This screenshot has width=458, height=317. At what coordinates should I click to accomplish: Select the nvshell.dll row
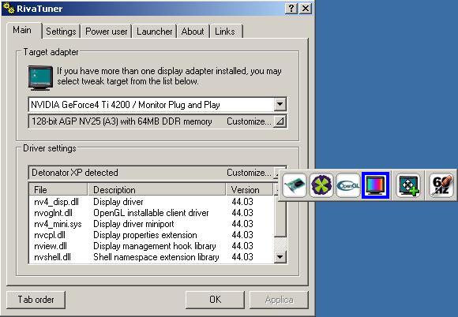[152, 257]
